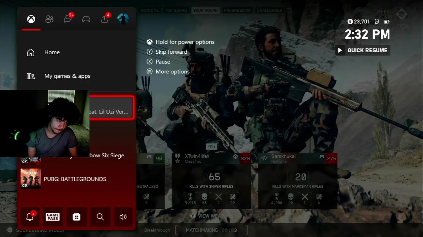Click the skull kills icon above 65
This screenshot has height=237, width=423.
(204, 197)
